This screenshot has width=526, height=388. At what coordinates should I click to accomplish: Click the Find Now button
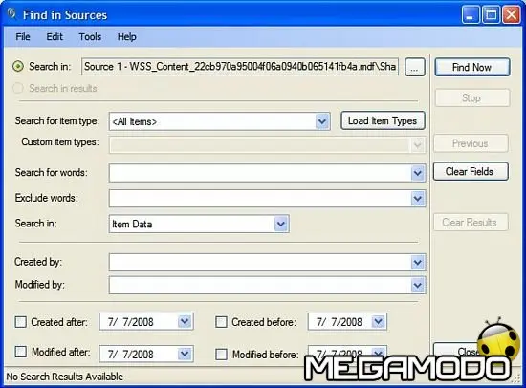tap(472, 67)
